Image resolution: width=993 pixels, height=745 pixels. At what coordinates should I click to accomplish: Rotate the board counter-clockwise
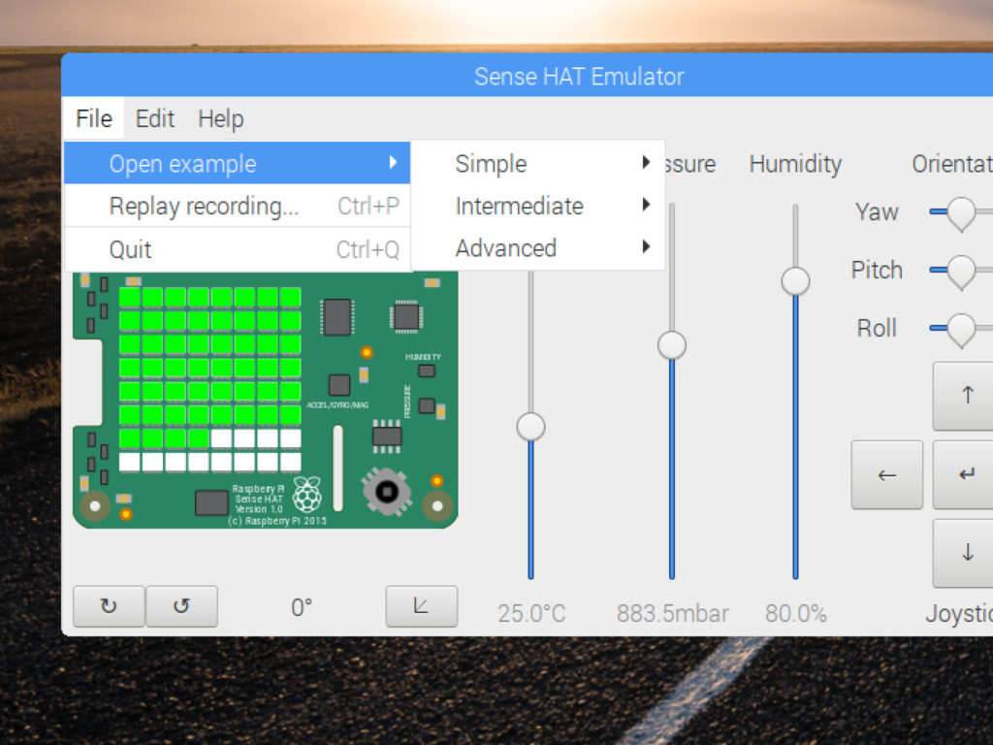click(x=181, y=606)
